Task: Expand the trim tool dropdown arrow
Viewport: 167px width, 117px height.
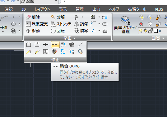Action: click(99, 31)
